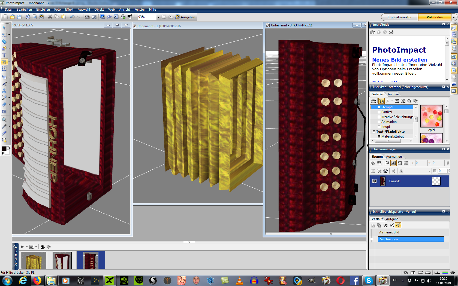This screenshot has width=458, height=286.
Task: Toggle thumbnail view mode in Ebenenmanager
Action: (x=393, y=163)
